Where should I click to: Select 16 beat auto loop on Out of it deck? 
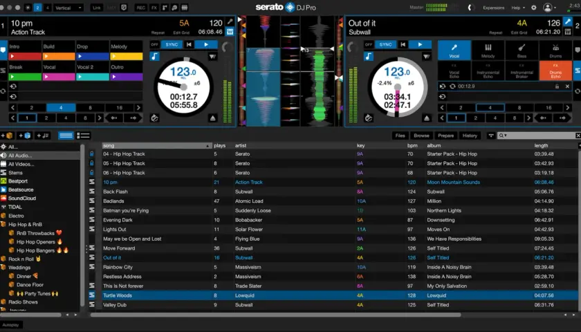[548, 108]
